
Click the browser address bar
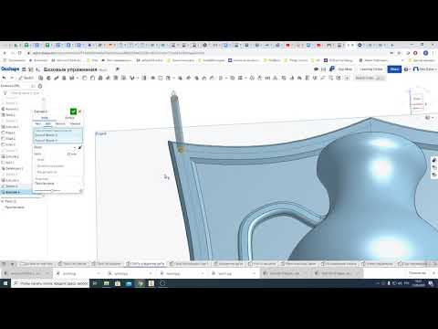tap(207, 53)
